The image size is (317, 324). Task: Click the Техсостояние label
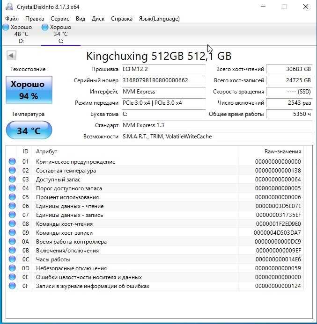28,69
